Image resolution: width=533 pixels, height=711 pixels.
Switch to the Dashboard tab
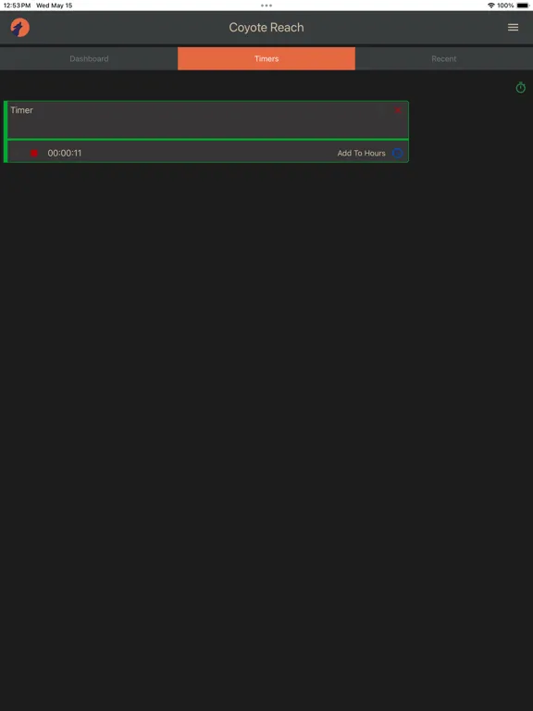[x=89, y=58]
